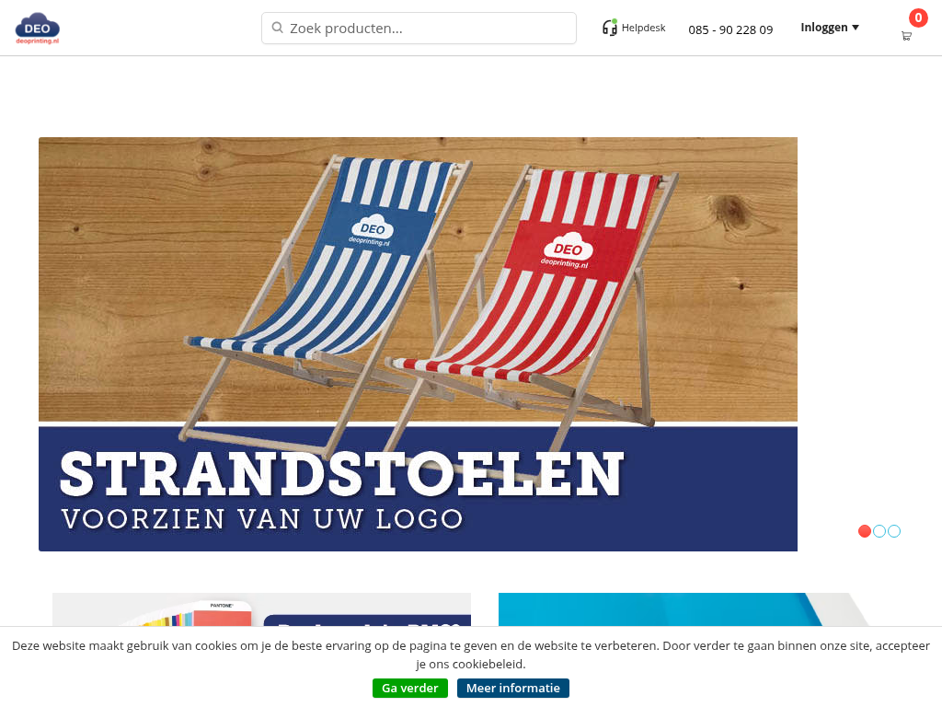Viewport: 942px width, 707px height.
Task: Select the third carousel slide dot
Action: (894, 531)
